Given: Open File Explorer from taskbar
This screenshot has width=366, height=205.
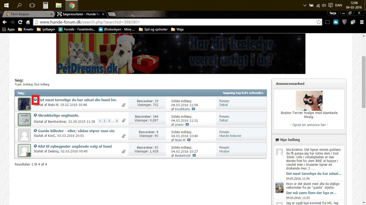Looking at the screenshot, I should [59, 5].
